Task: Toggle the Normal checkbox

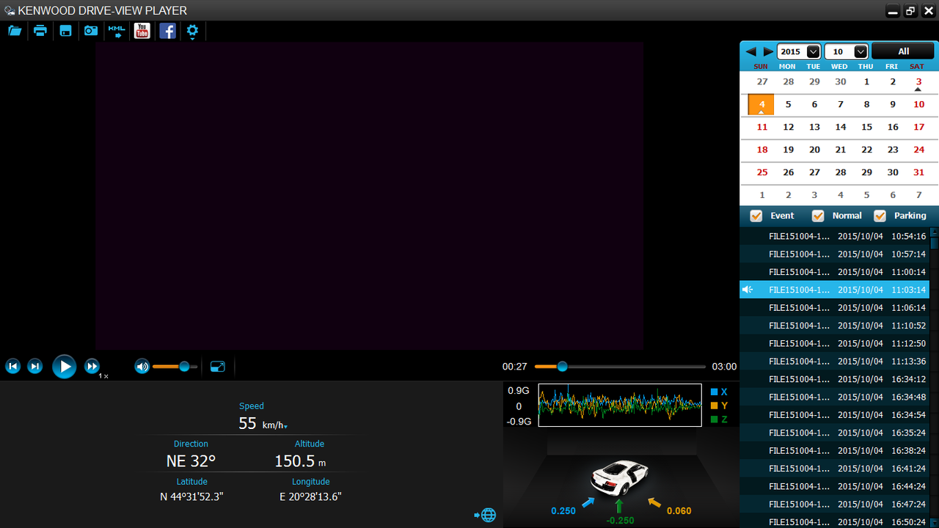Action: click(818, 216)
